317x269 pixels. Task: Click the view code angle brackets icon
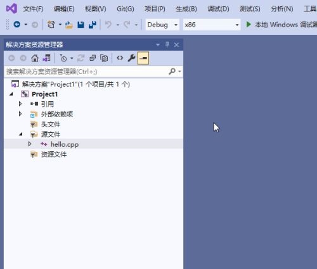(120, 58)
